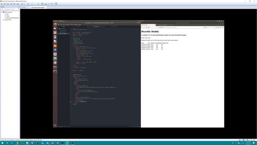Image resolution: width=257 pixels, height=145 pixels.
Task: Open the Help icon in Ubuntu dock
Action: [55, 50]
